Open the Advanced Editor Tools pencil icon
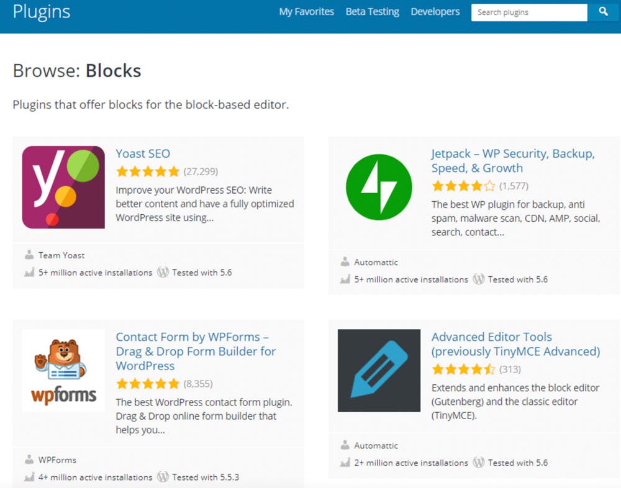The width and height of the screenshot is (621, 488). coord(379,371)
